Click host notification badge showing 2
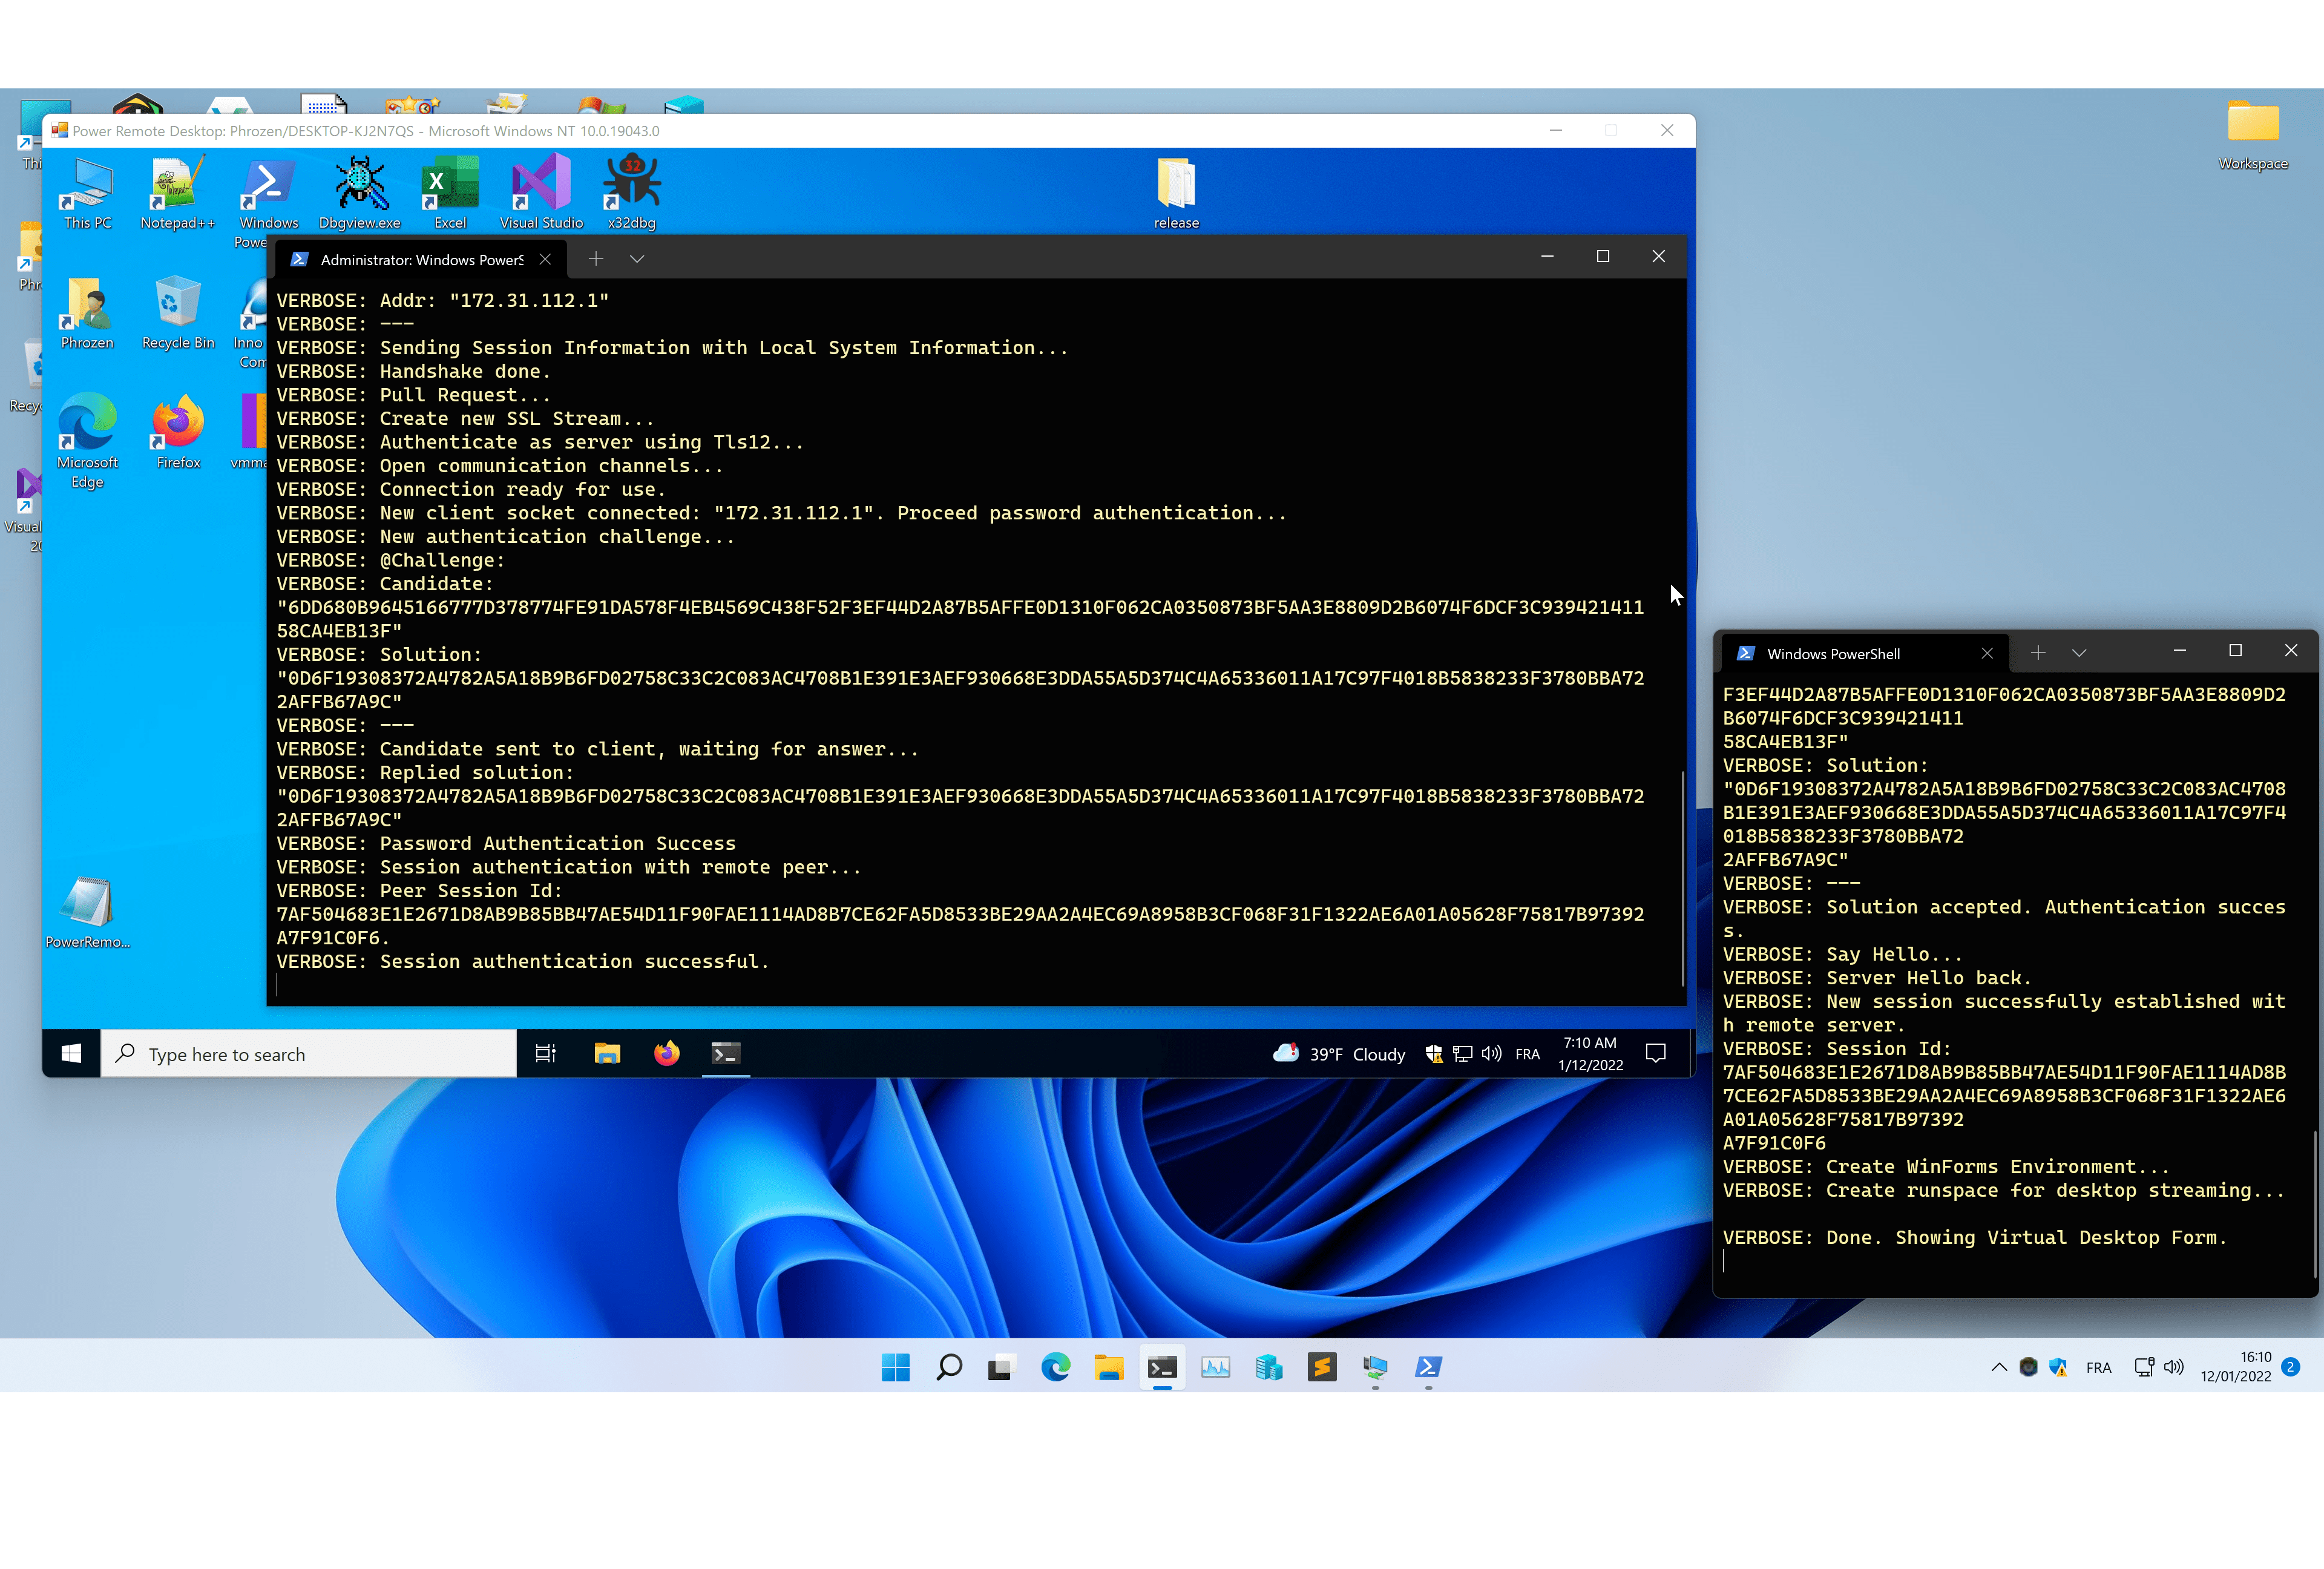The width and height of the screenshot is (2324, 1569). pyautogui.click(x=2290, y=1366)
